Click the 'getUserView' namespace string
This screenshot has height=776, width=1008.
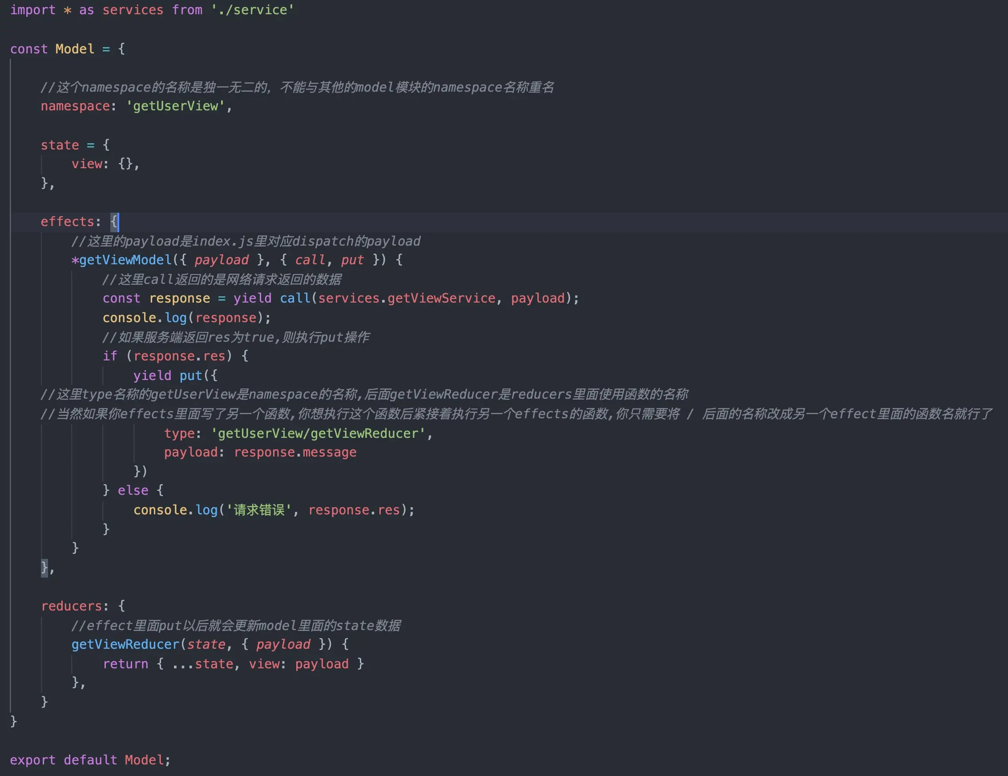(175, 106)
